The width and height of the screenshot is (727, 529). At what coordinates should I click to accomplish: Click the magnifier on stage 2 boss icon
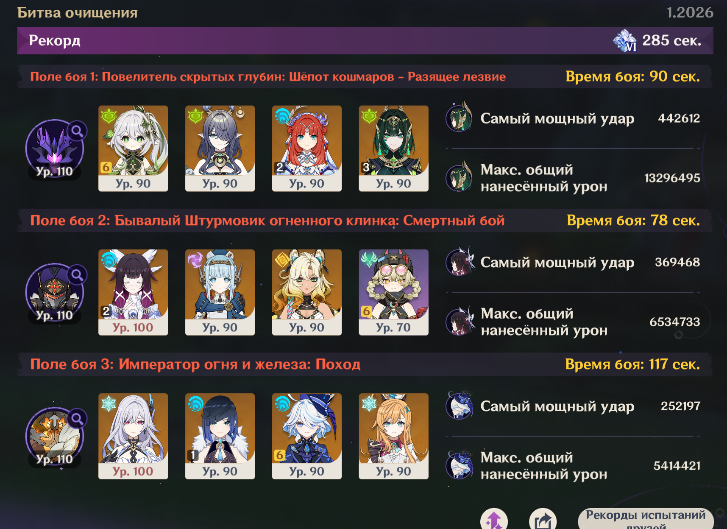(x=77, y=275)
